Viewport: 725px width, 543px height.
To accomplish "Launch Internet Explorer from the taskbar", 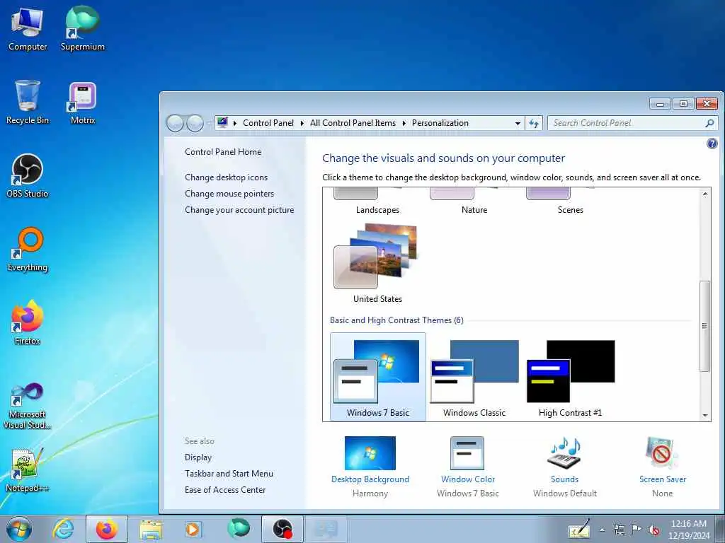I will point(63,529).
